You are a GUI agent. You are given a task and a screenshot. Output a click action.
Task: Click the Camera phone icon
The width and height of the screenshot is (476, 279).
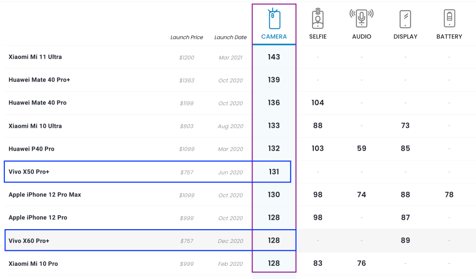point(274,19)
